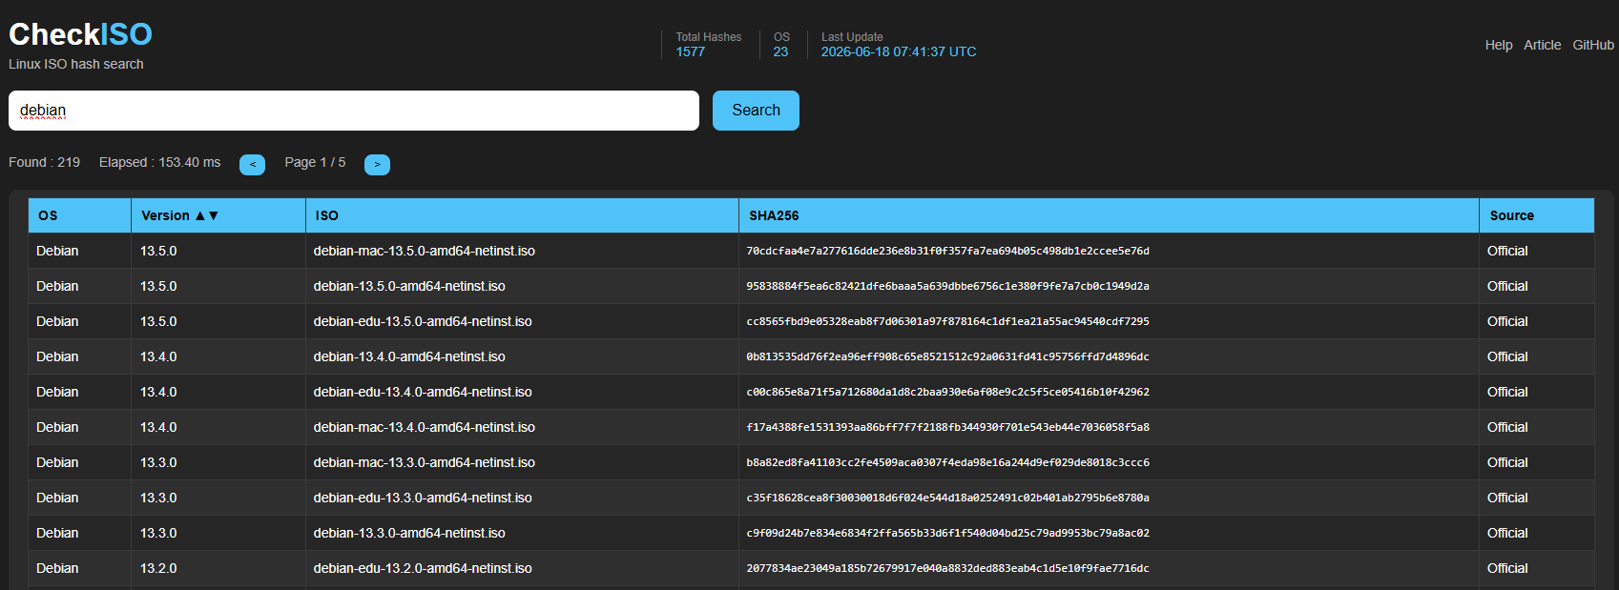Click hash starting with 0b813535dd76

947,357
